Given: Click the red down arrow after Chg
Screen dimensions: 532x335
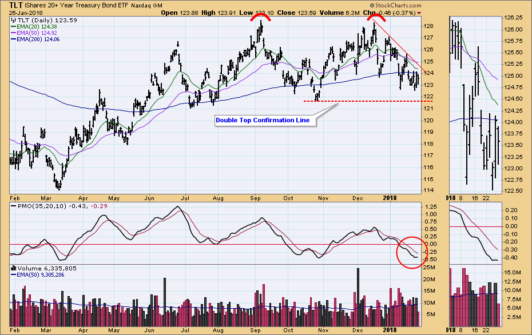Looking at the screenshot, I should pyautogui.click(x=419, y=13).
